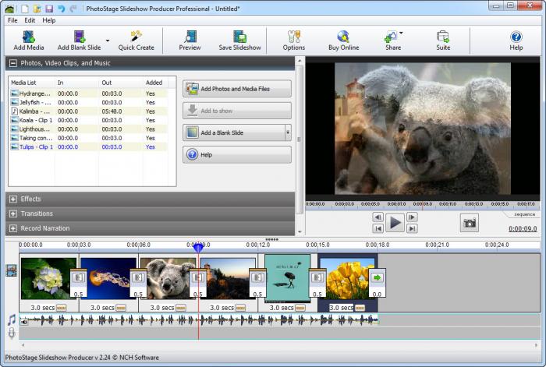546x367 pixels.
Task: Open the Add a Blank Slide button dropdown arrow
Action: [x=288, y=132]
